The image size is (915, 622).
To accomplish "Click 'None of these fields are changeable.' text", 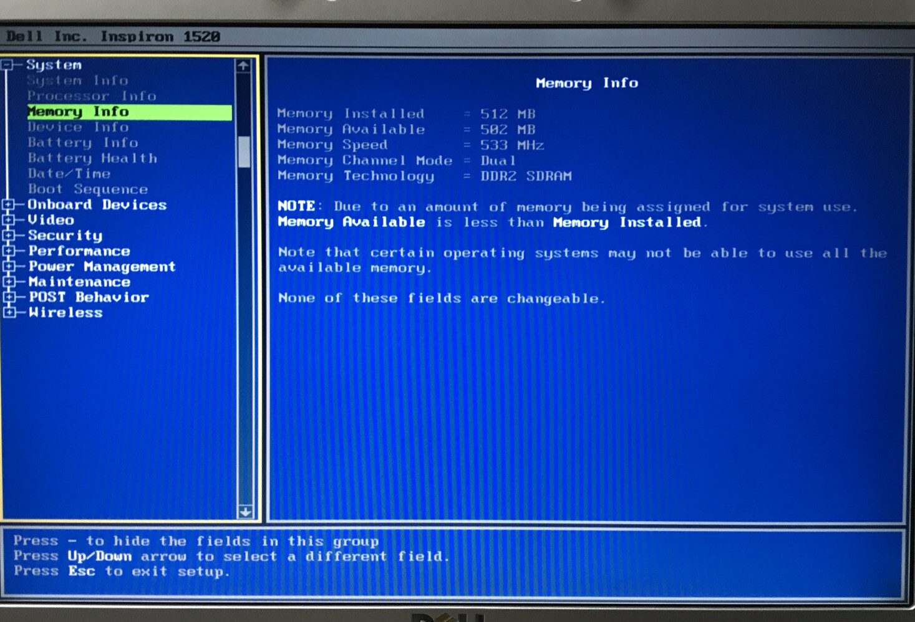I will (442, 299).
